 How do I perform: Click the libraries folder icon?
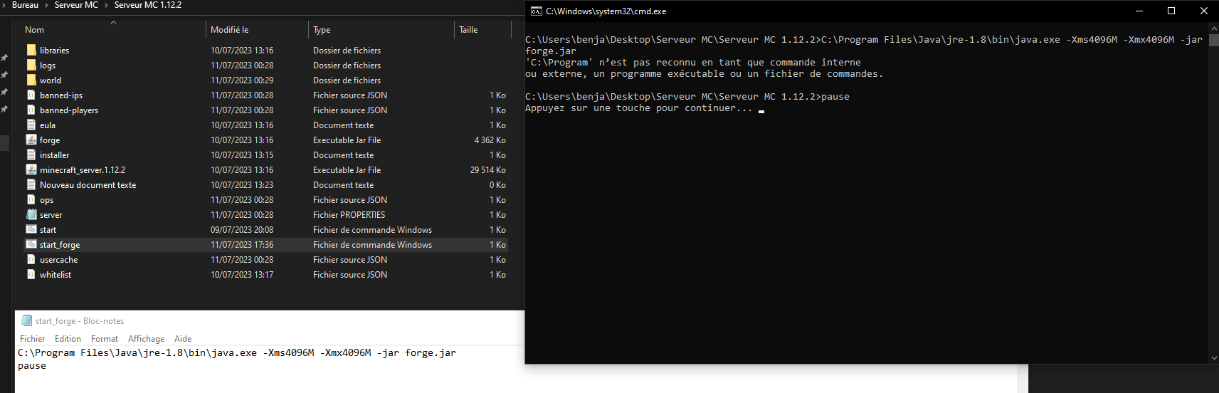click(31, 51)
